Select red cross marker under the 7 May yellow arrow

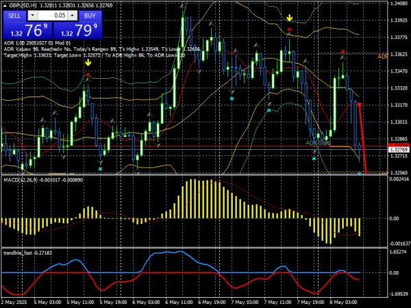click(x=289, y=29)
